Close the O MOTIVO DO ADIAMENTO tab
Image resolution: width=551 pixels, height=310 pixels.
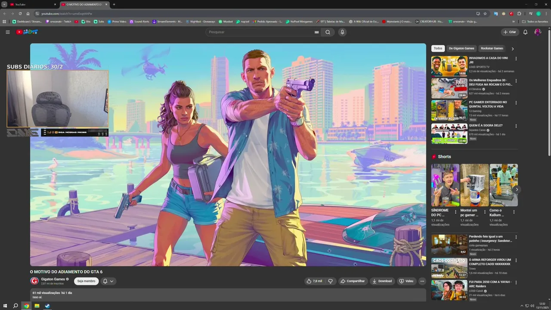click(106, 4)
